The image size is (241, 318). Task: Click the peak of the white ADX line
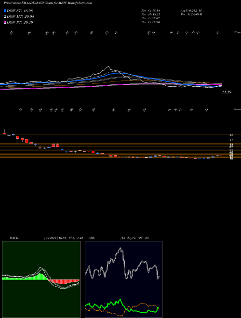120,248
